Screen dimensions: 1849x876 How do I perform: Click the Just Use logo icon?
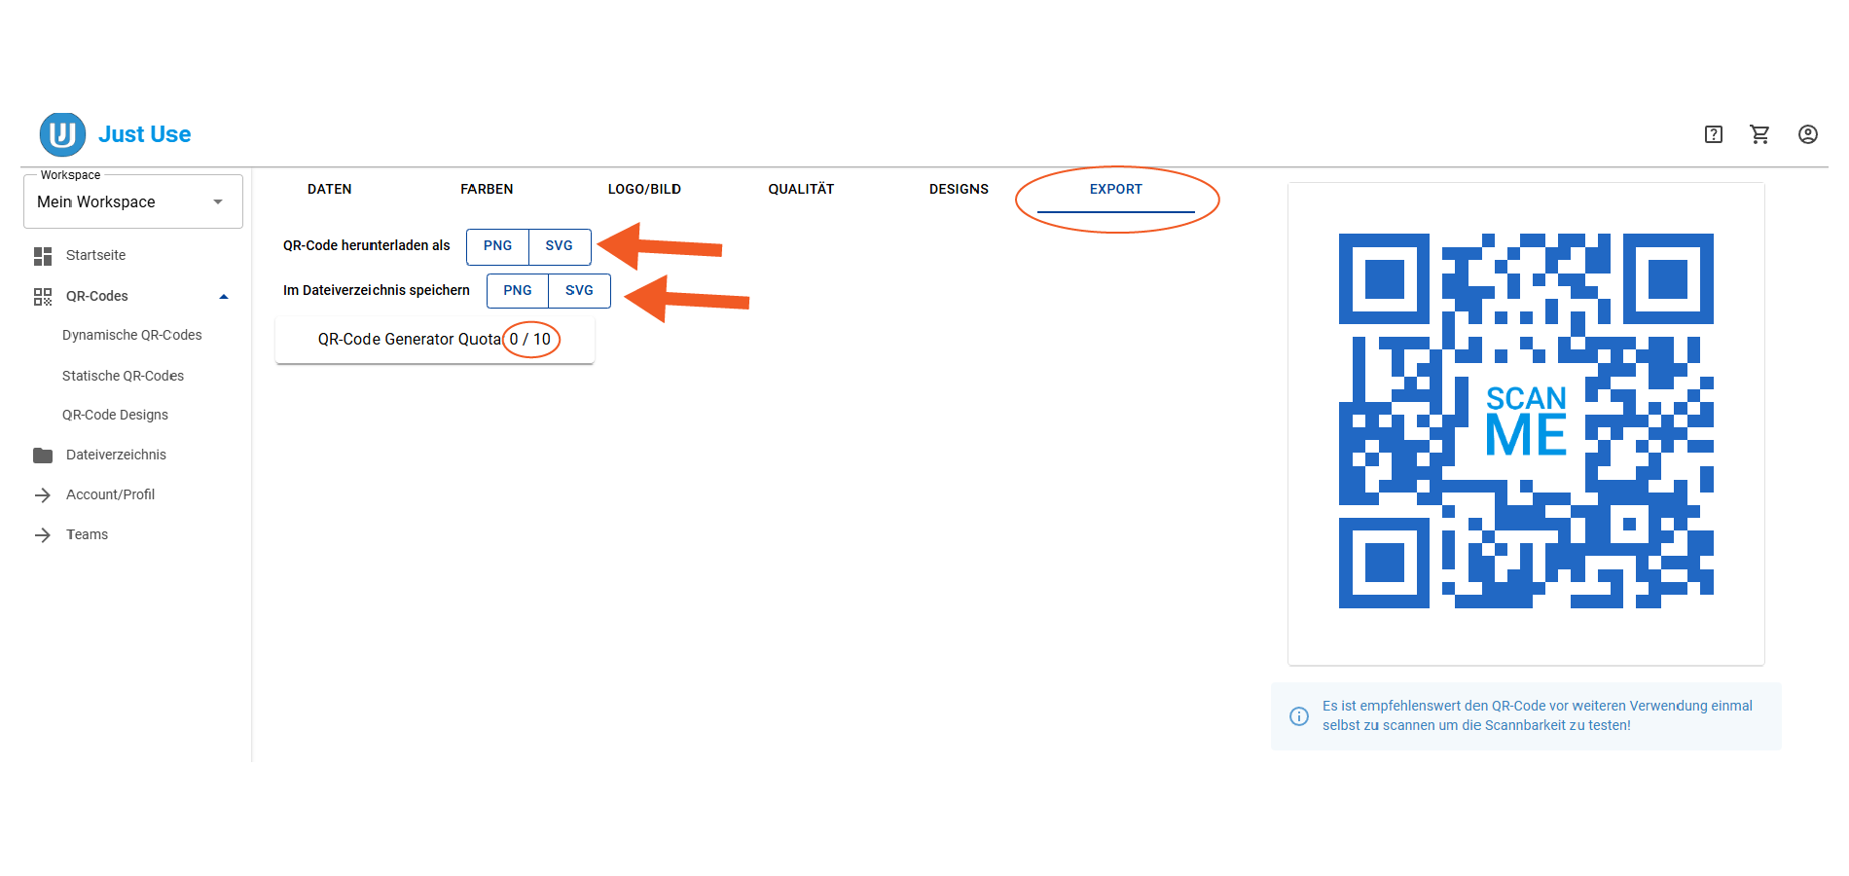[62, 133]
